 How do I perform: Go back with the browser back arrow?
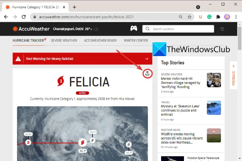click(6, 17)
